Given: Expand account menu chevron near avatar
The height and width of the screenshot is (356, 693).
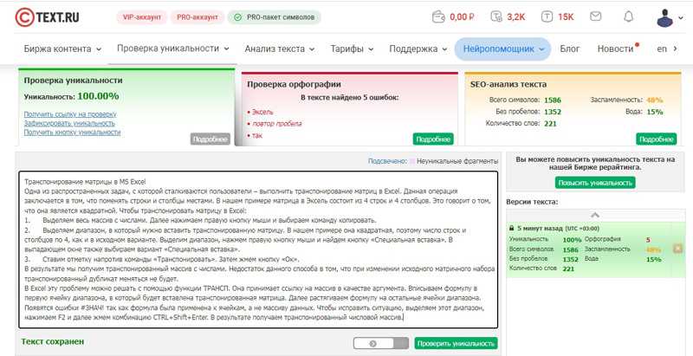Looking at the screenshot, I should click(x=680, y=18).
